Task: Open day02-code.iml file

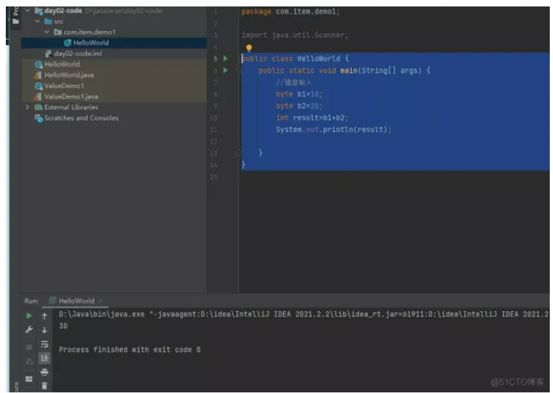Action: (77, 53)
